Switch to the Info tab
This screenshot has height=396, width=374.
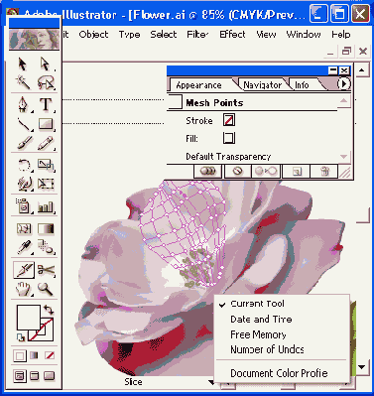pyautogui.click(x=302, y=85)
